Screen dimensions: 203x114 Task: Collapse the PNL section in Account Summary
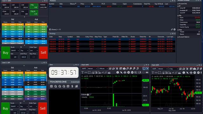(178, 16)
